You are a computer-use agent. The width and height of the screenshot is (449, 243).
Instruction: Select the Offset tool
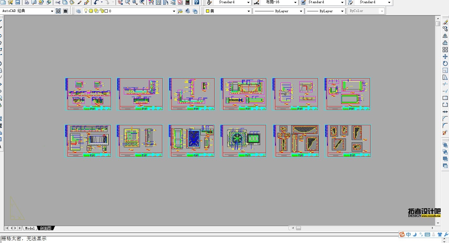pyautogui.click(x=445, y=43)
